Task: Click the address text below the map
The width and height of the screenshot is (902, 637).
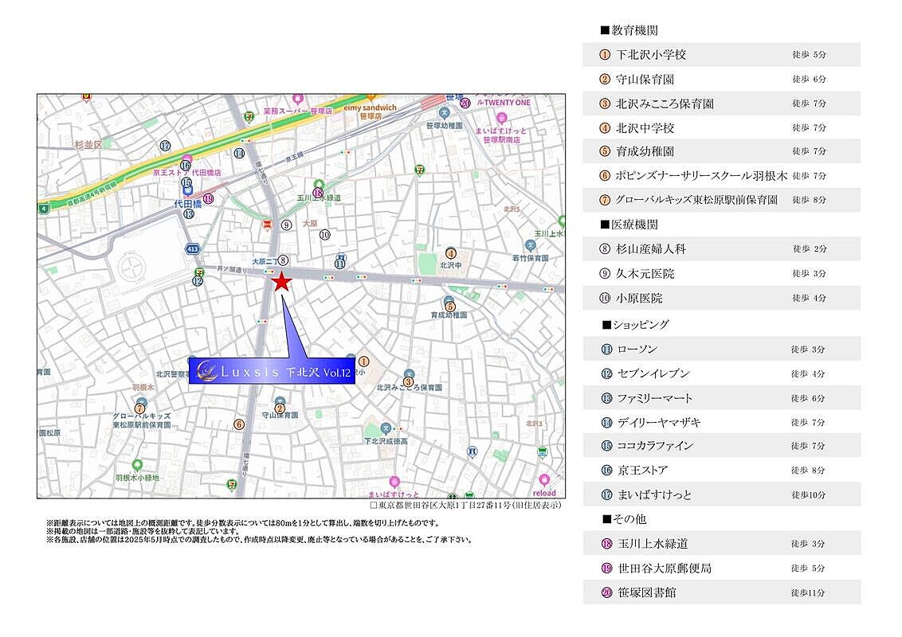Action: coord(466,506)
